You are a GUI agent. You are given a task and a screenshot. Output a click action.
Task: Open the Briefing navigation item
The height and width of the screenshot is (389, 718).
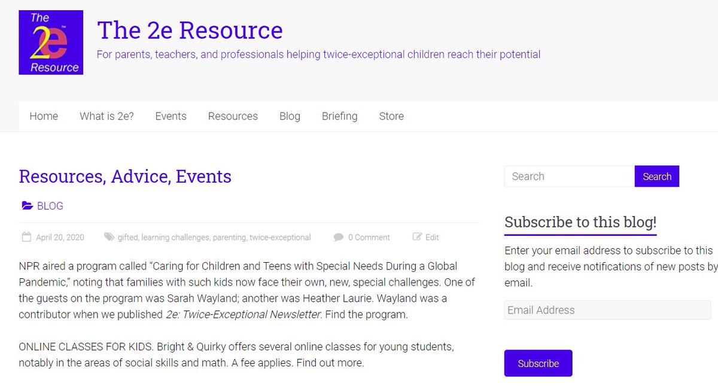(339, 116)
